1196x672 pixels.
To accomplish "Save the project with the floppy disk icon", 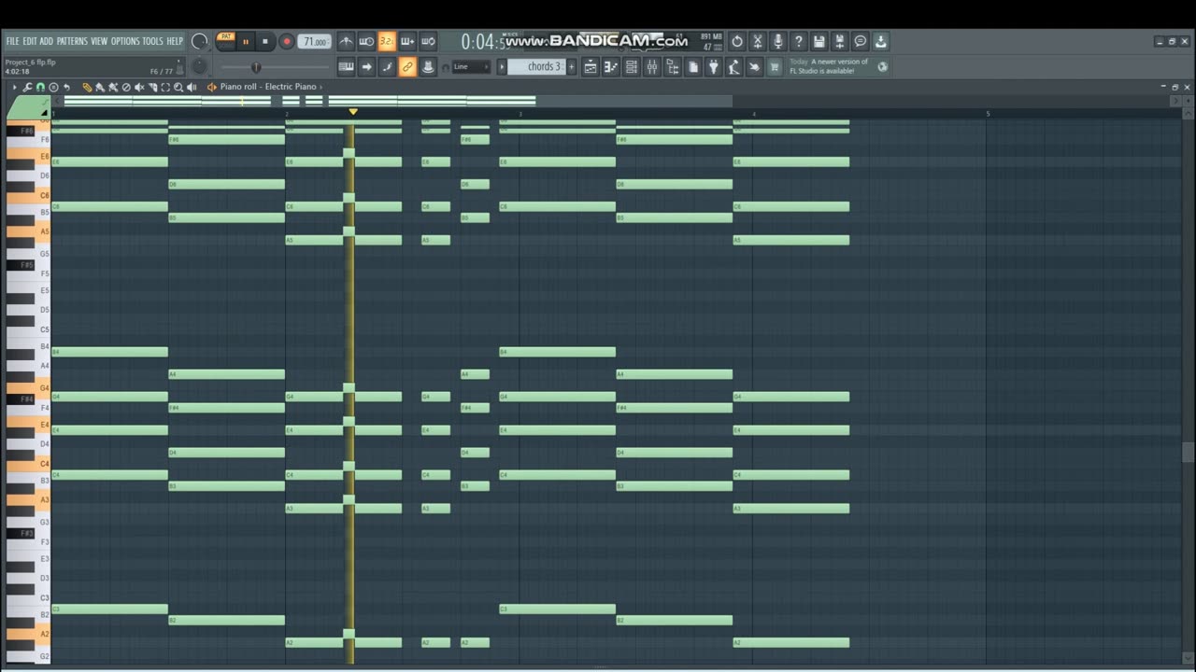I will tap(819, 41).
